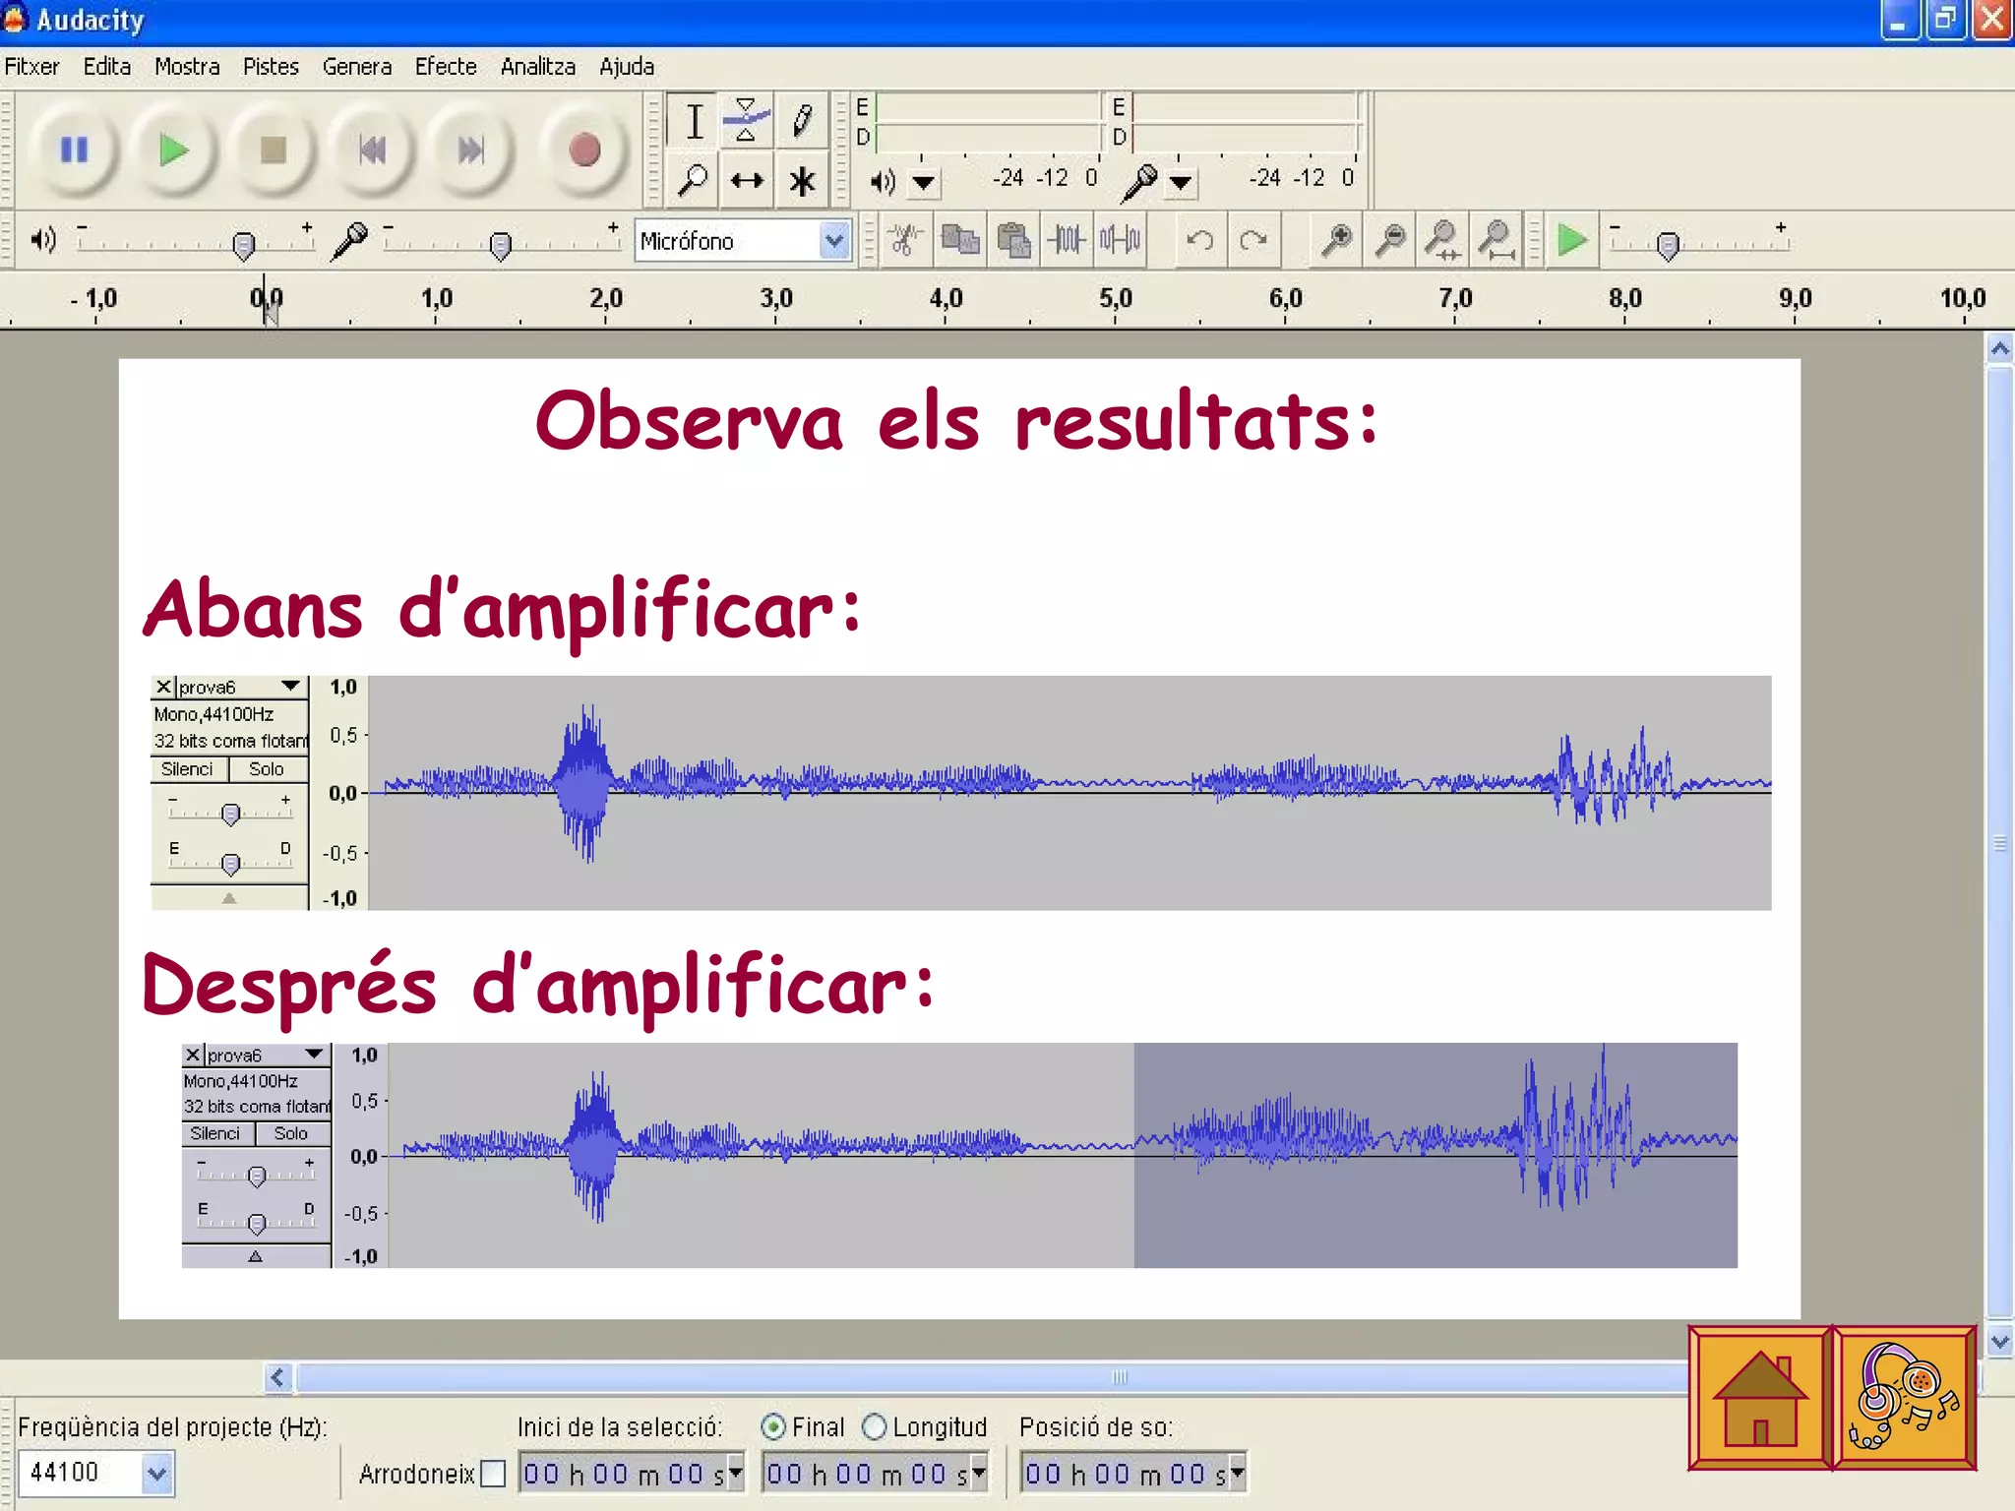The width and height of the screenshot is (2015, 1511).
Task: Open the output meter dropdown arrow
Action: click(x=923, y=182)
